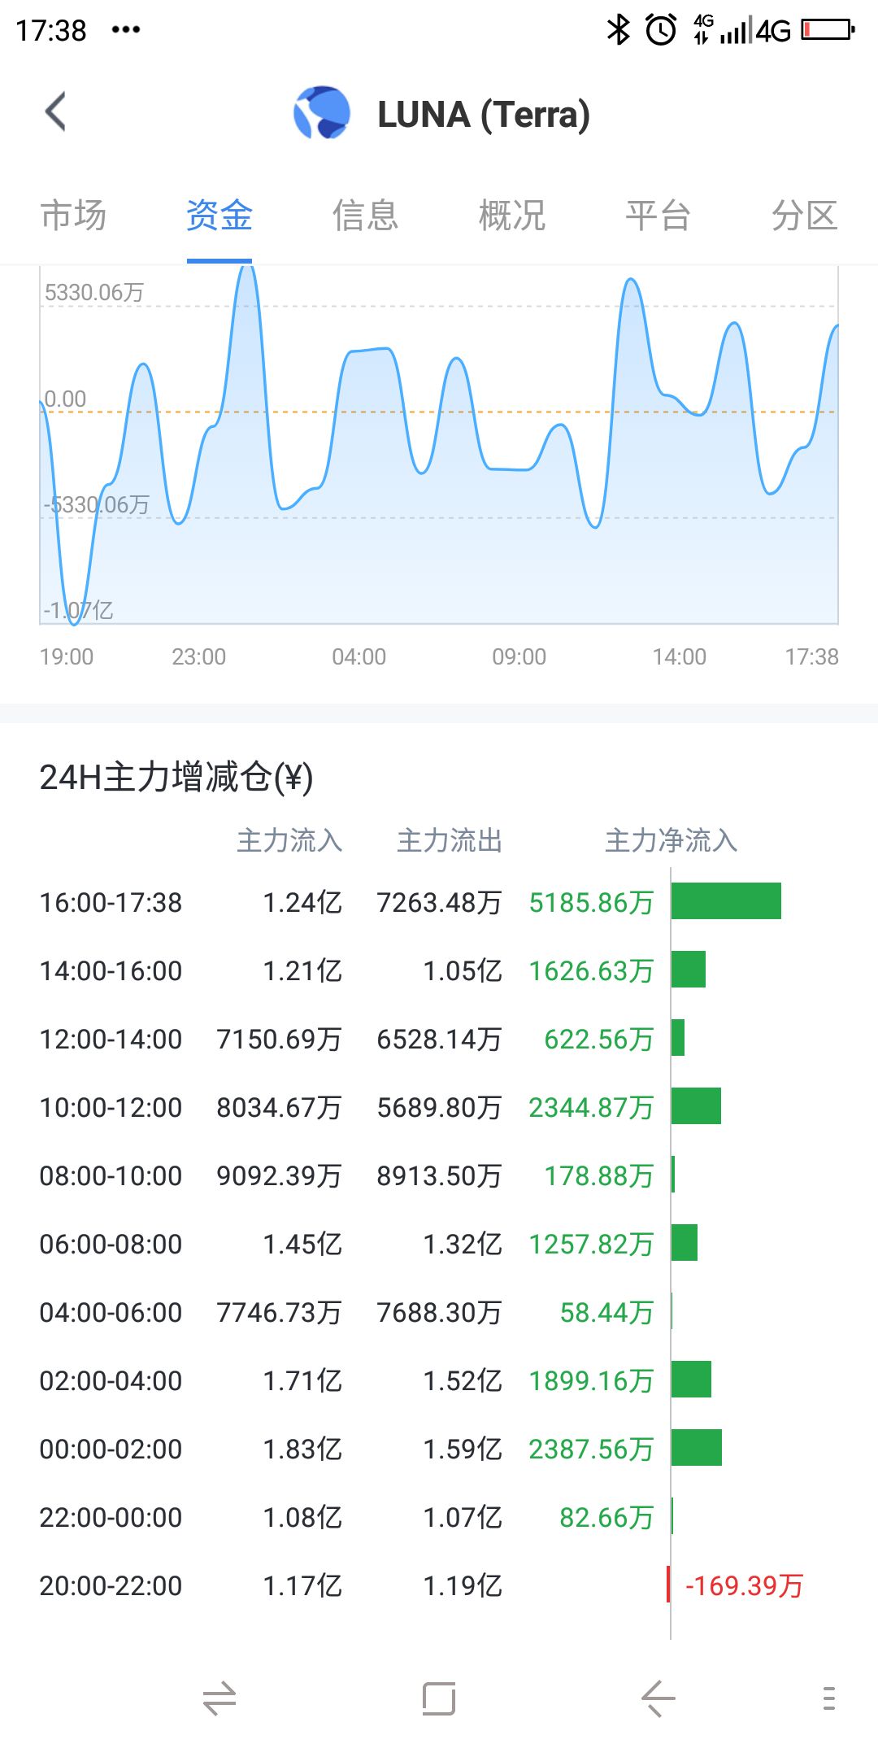The width and height of the screenshot is (878, 1757).
Task: Tap the 178.88万 net inflow value
Action: tap(599, 1175)
